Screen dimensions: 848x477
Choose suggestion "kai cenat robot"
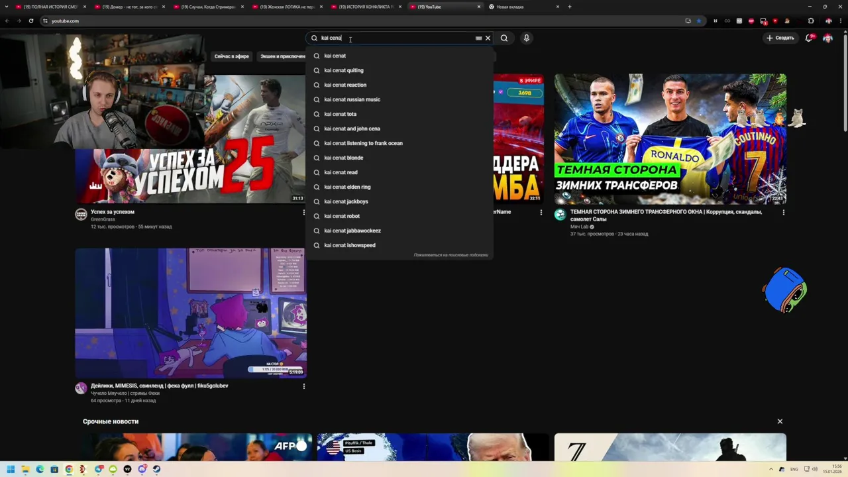click(x=399, y=216)
